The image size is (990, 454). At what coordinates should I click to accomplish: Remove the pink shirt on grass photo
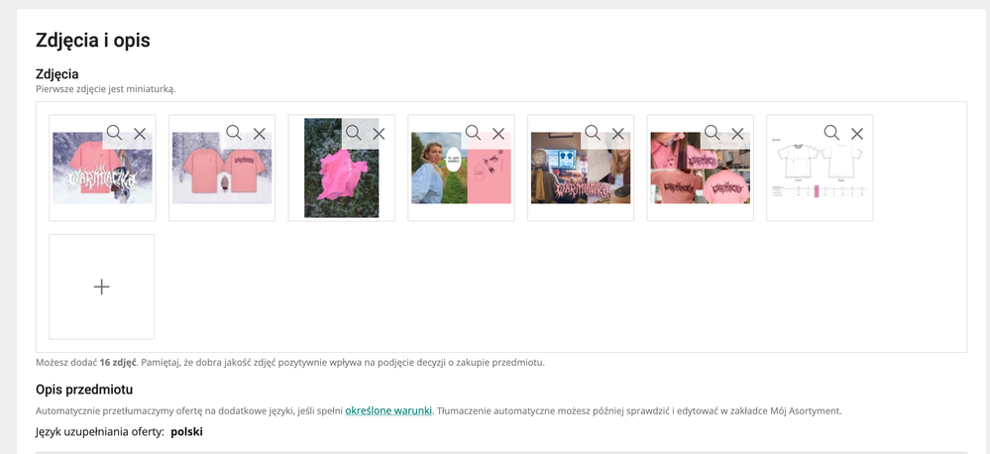click(x=379, y=133)
